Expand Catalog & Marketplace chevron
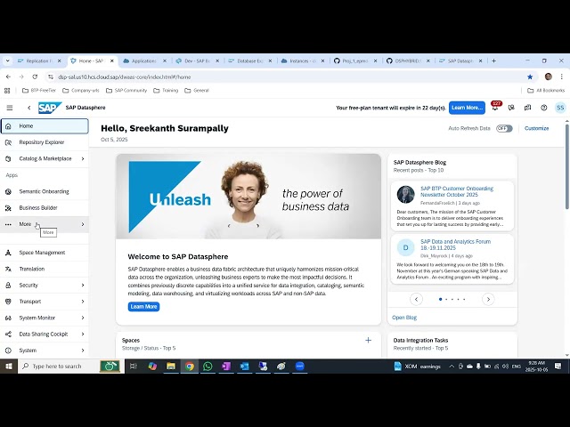 (83, 158)
